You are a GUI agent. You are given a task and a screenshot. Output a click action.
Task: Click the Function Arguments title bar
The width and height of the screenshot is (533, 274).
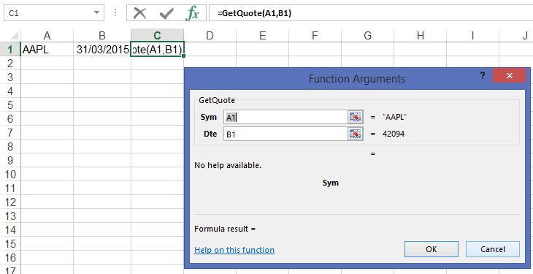coord(356,79)
